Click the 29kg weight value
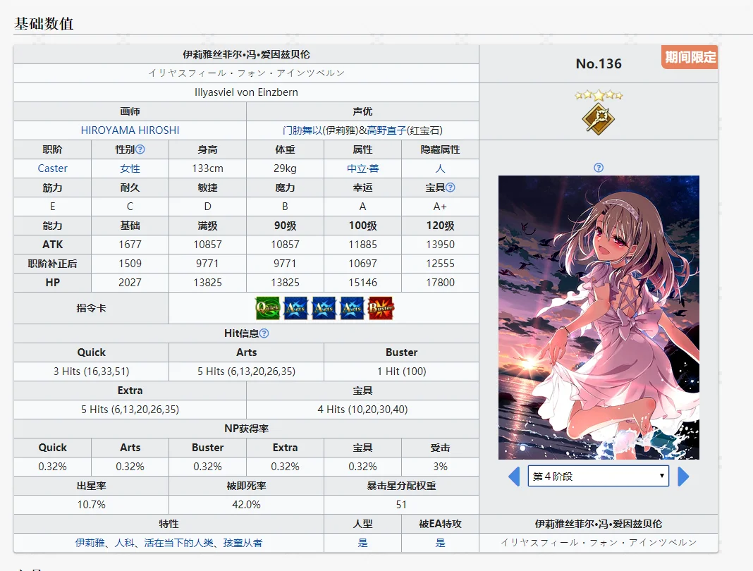Viewport: 753px width, 571px height. [286, 168]
